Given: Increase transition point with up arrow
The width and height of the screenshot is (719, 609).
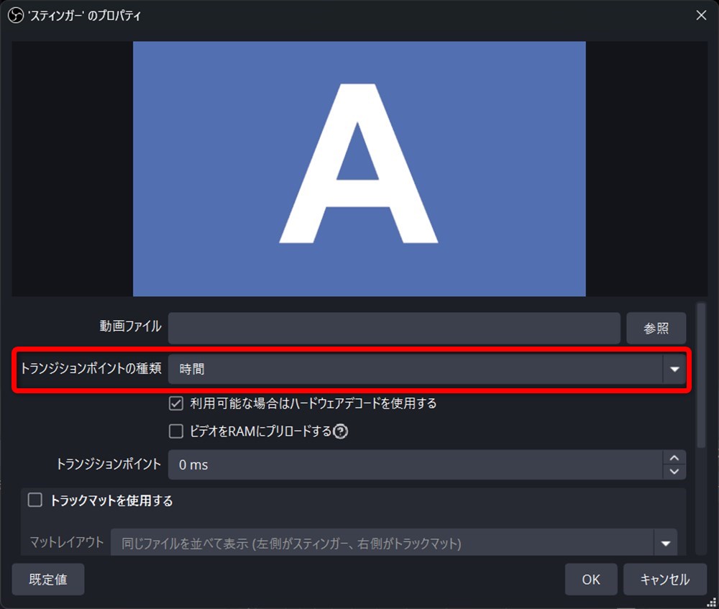Looking at the screenshot, I should 674,458.
